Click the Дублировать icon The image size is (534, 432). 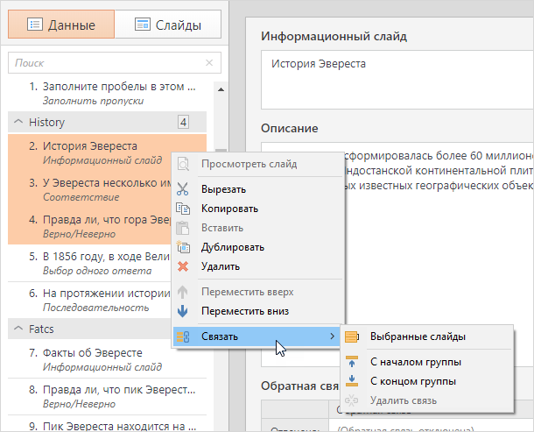pyautogui.click(x=183, y=247)
